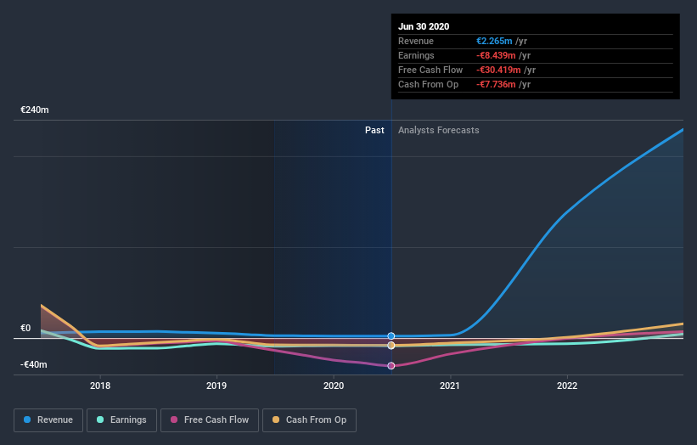Click the 2019 x-axis label
697x445 pixels.
coord(216,386)
